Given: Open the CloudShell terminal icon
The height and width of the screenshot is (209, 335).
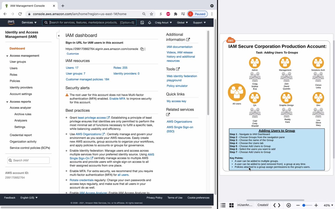Looking at the screenshot, I should point(142,22).
